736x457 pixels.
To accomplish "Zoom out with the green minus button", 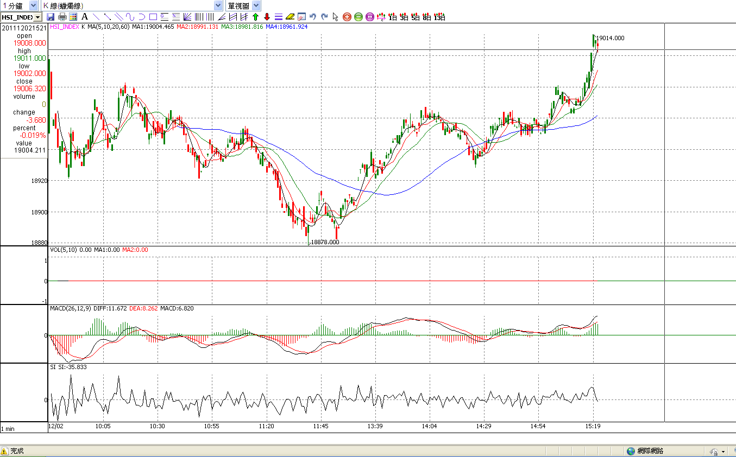I will [358, 17].
